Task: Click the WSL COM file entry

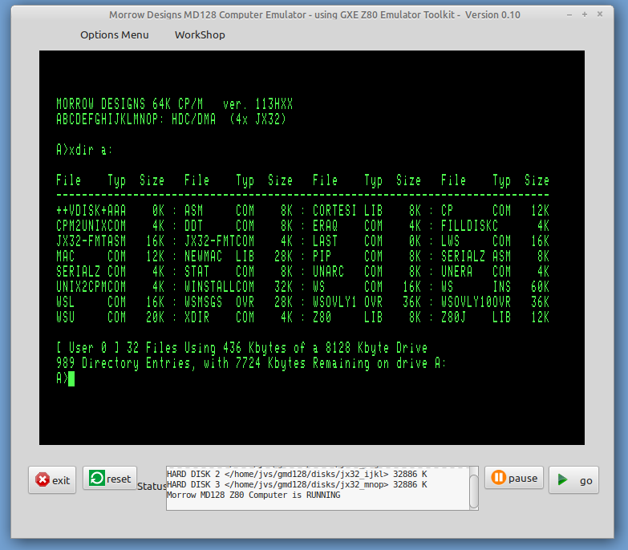Action: (x=110, y=301)
